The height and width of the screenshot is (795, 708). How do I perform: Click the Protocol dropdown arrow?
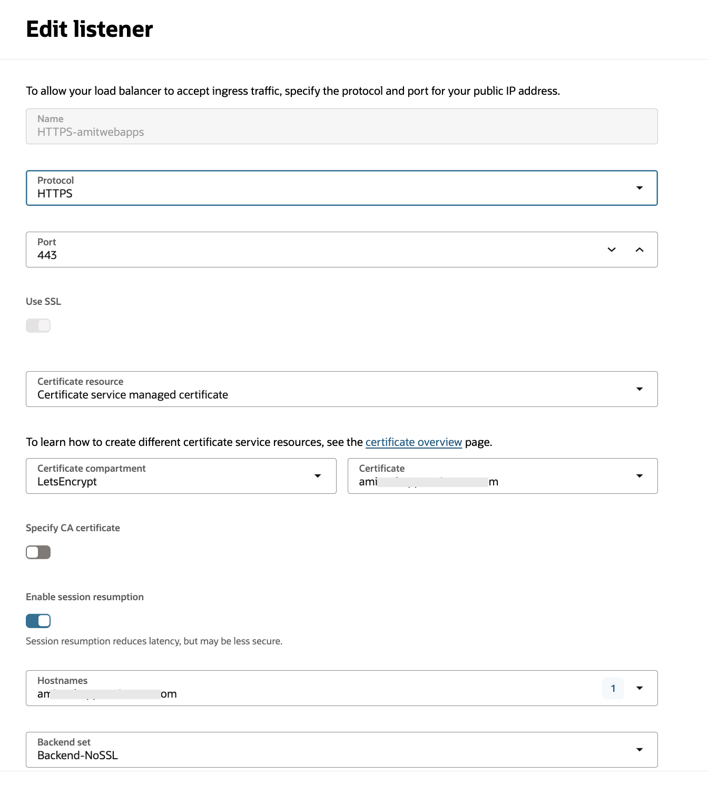pyautogui.click(x=639, y=188)
